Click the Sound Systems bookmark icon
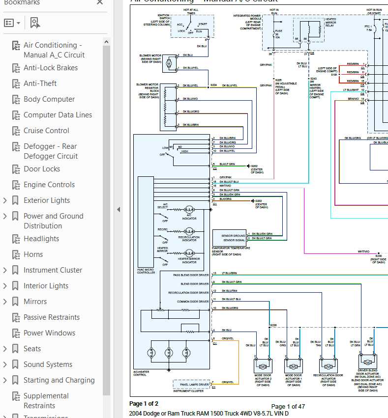The image size is (388, 418). point(15,364)
